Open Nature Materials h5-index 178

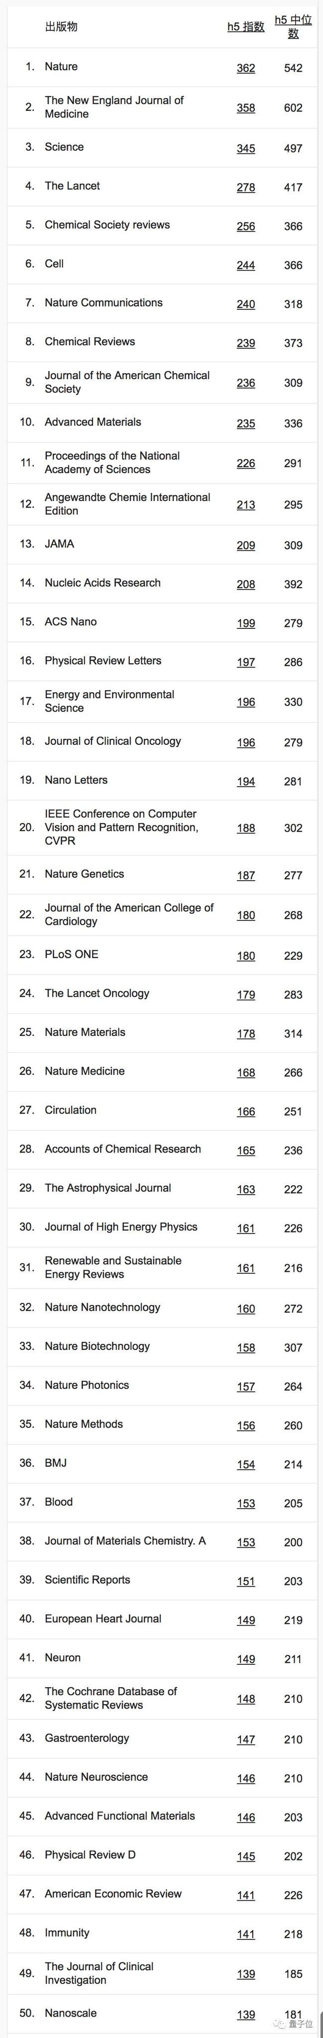click(x=245, y=1033)
